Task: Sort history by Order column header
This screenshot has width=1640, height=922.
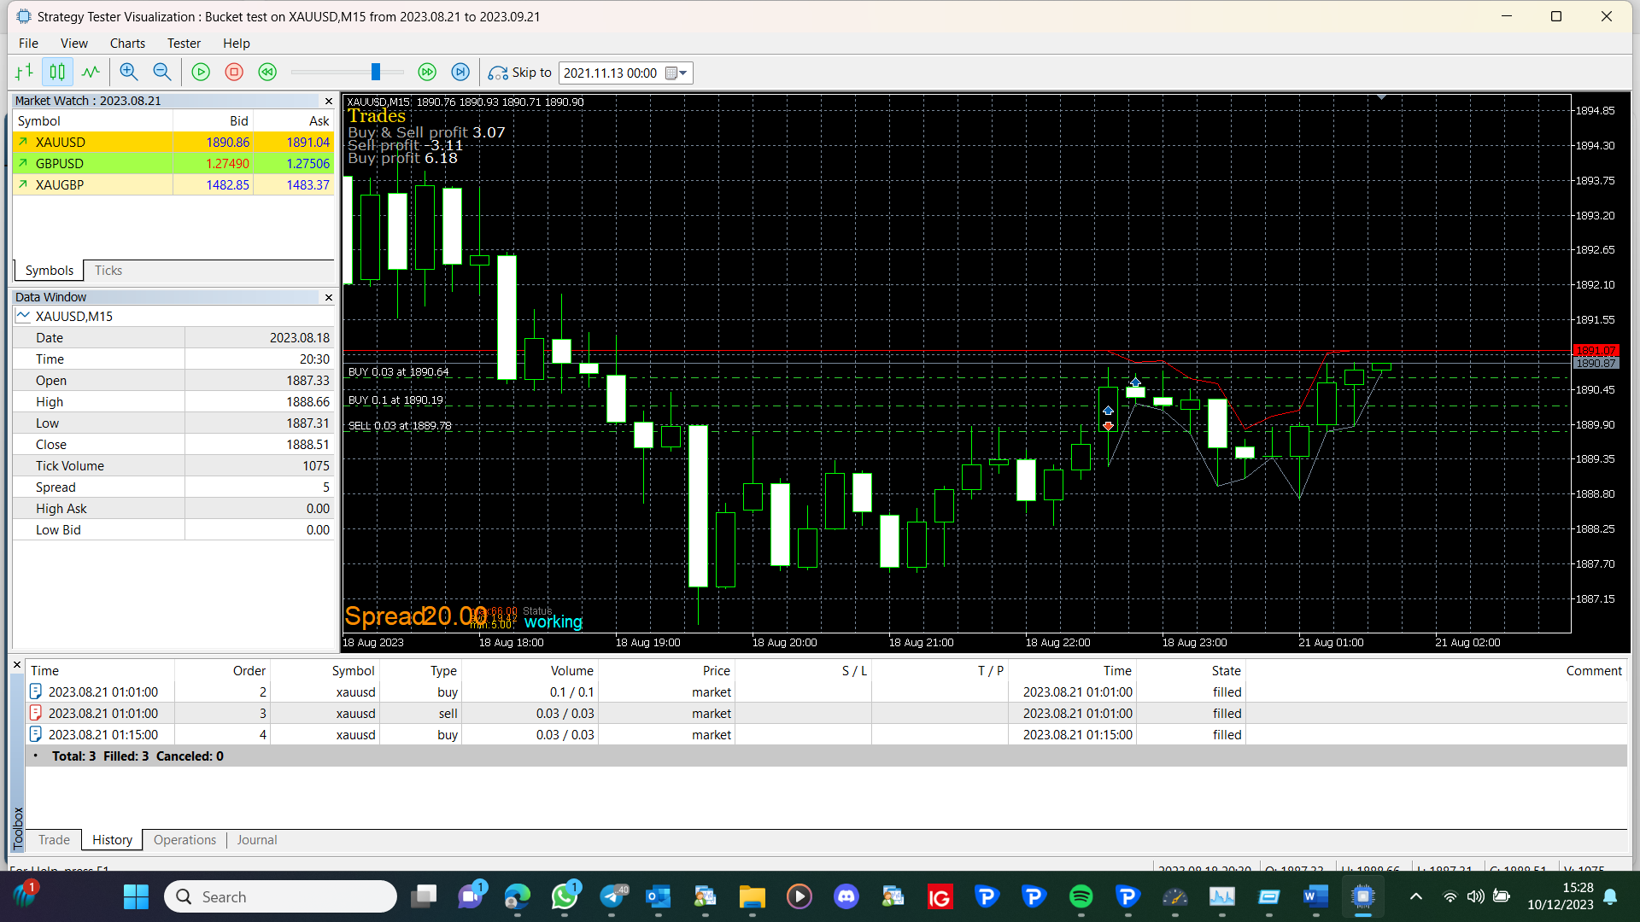Action: 223,671
